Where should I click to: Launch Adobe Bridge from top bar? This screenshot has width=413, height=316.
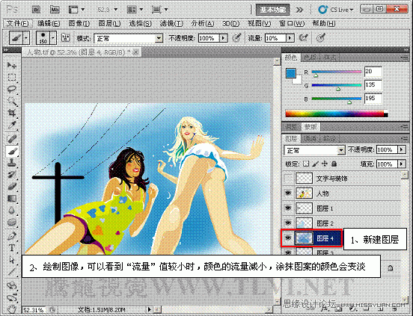[36, 10]
